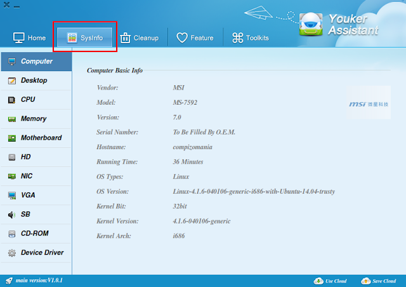Open the CPU info section

[36, 100]
